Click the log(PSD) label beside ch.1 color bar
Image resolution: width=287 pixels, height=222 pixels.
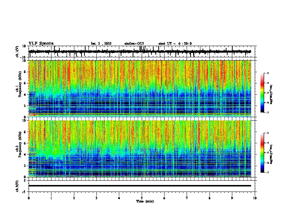coord(271,94)
